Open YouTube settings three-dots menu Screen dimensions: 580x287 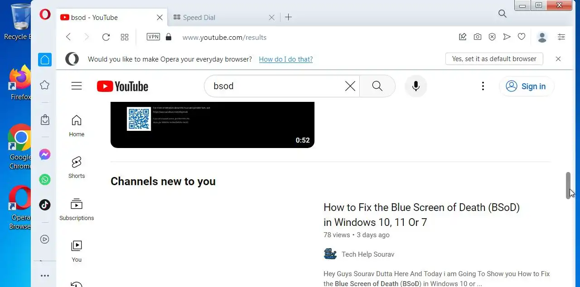tap(483, 86)
